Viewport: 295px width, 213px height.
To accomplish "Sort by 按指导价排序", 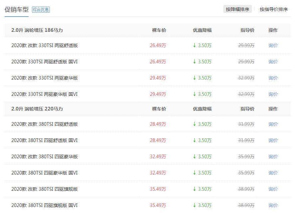I will (273, 9).
